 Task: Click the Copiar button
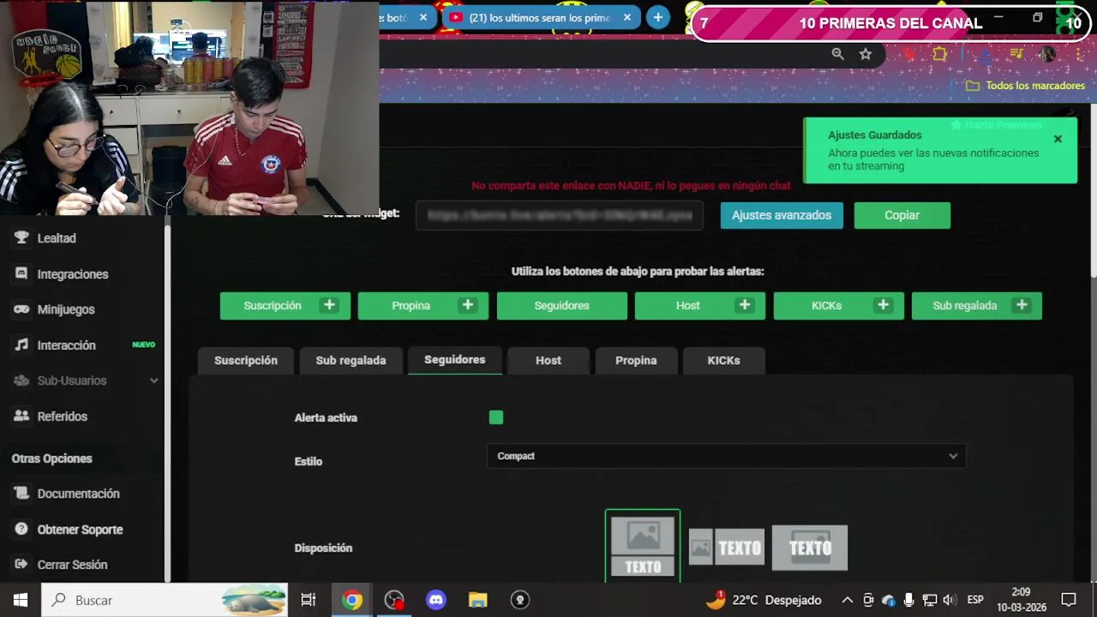tap(902, 215)
